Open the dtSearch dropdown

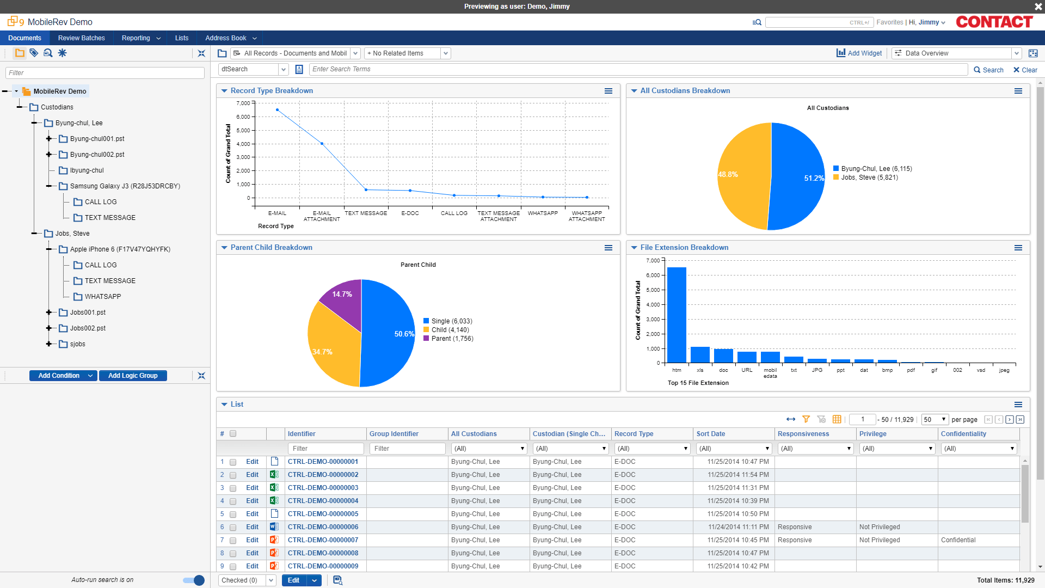pyautogui.click(x=284, y=69)
